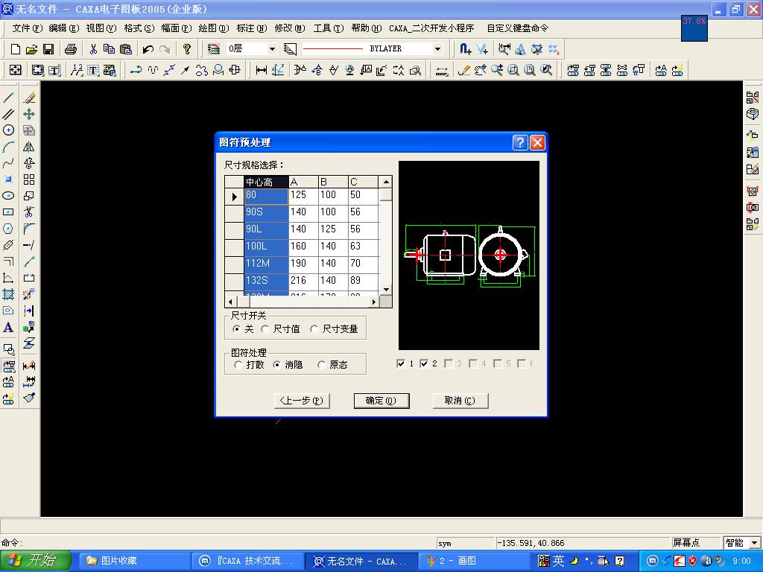Click the table scroll-down arrow
Image resolution: width=763 pixels, height=572 pixels.
386,290
